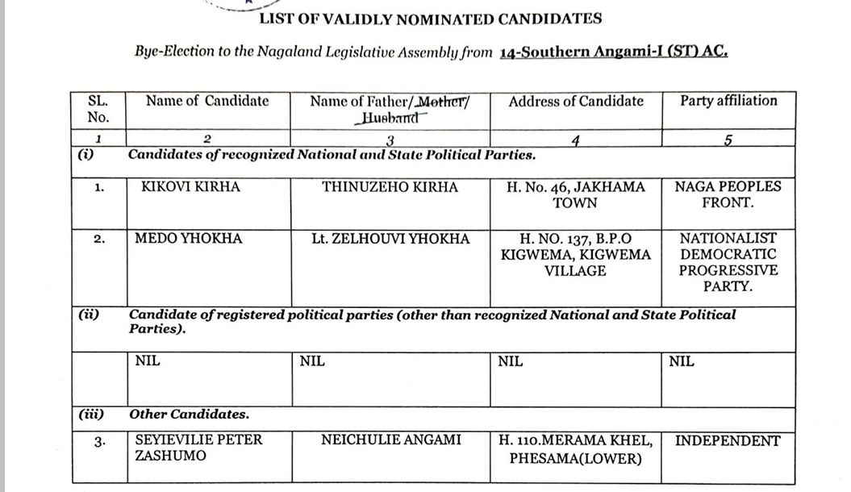Image resolution: width=851 pixels, height=492 pixels.
Task: Select the 'Name of Candidate' column header
Action: pyautogui.click(x=207, y=102)
